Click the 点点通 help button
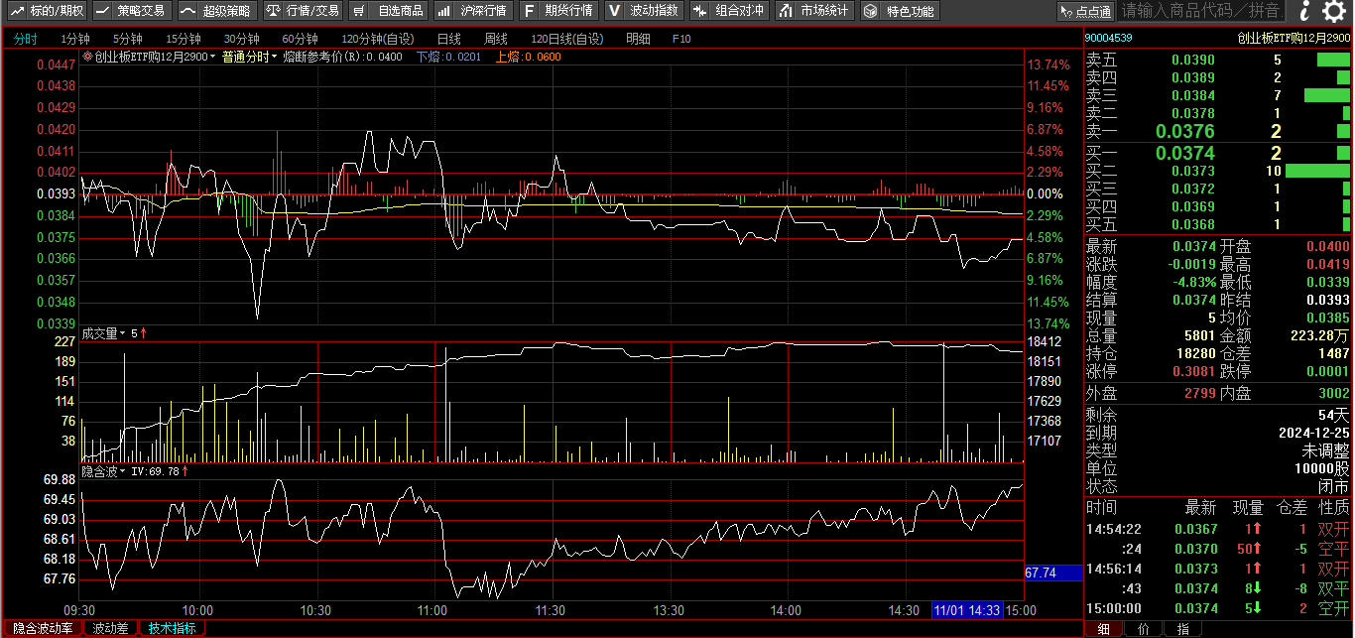This screenshot has height=638, width=1355. (1085, 11)
